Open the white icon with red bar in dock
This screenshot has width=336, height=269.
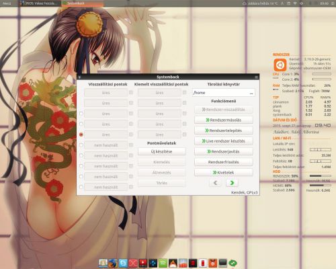203,263
